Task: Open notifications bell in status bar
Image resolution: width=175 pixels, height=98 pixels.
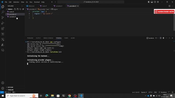Action: coord(173,92)
